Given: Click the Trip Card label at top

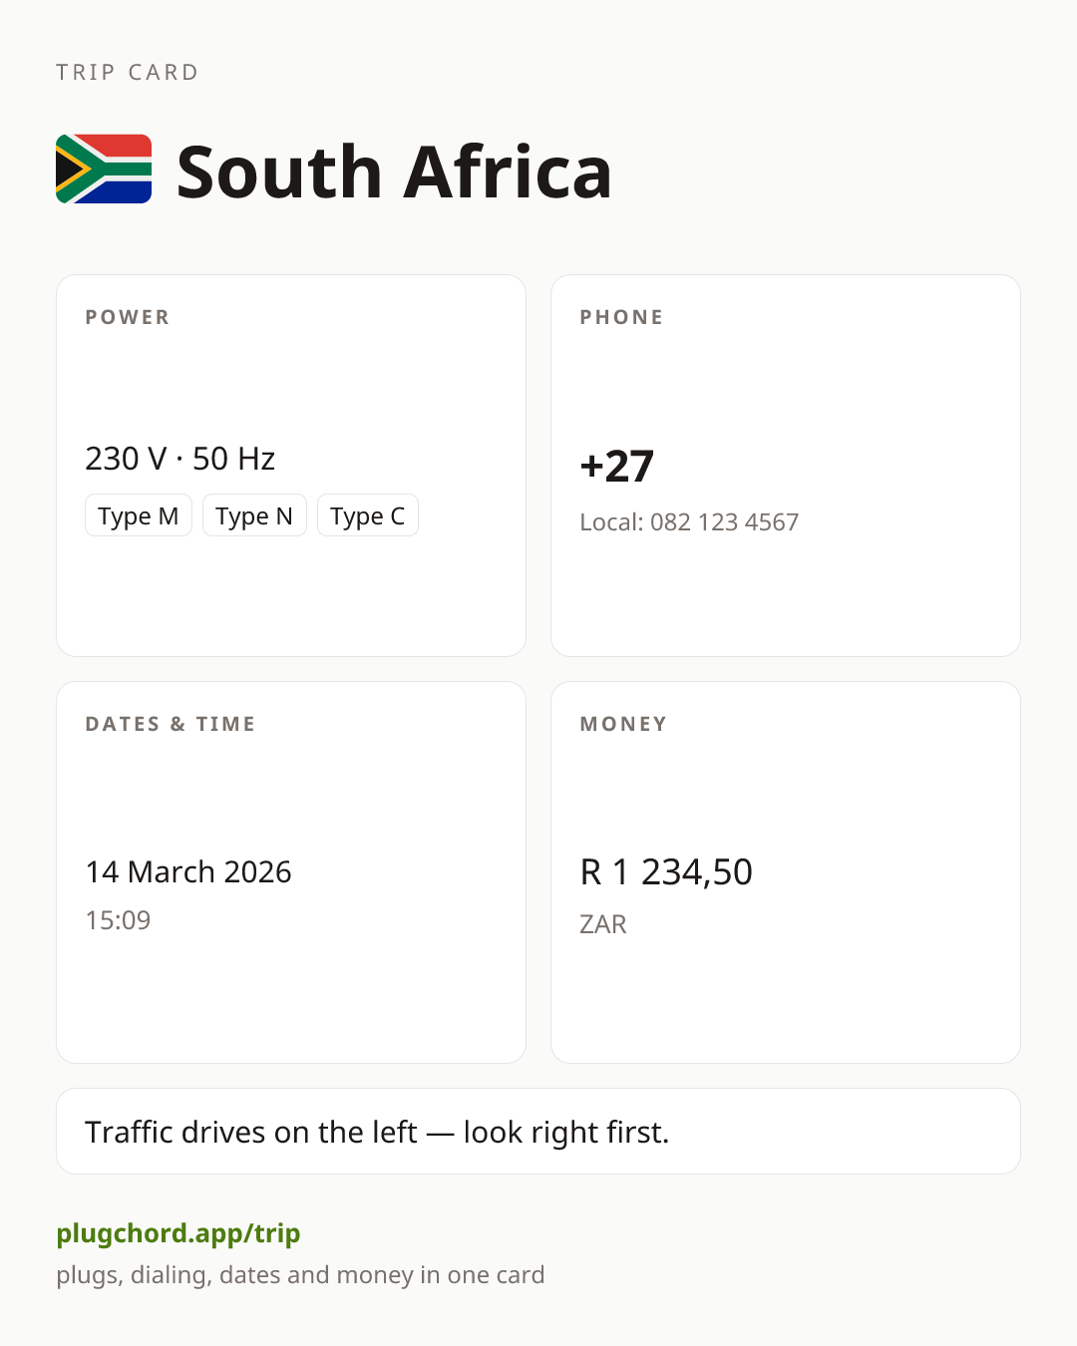Looking at the screenshot, I should [x=128, y=72].
